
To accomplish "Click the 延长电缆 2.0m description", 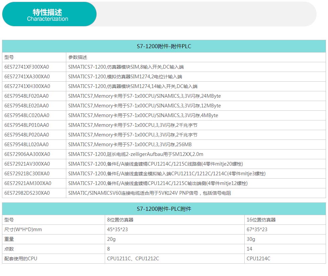I will (136, 154).
